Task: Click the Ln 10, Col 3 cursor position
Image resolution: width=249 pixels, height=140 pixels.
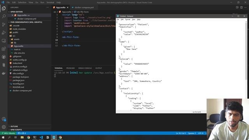Action: [181, 133]
